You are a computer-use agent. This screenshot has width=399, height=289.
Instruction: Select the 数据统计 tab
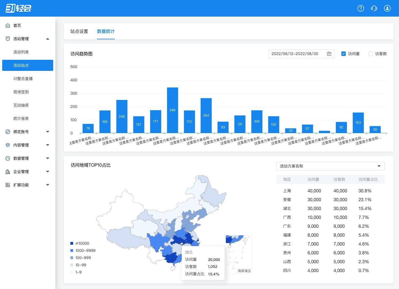point(106,31)
